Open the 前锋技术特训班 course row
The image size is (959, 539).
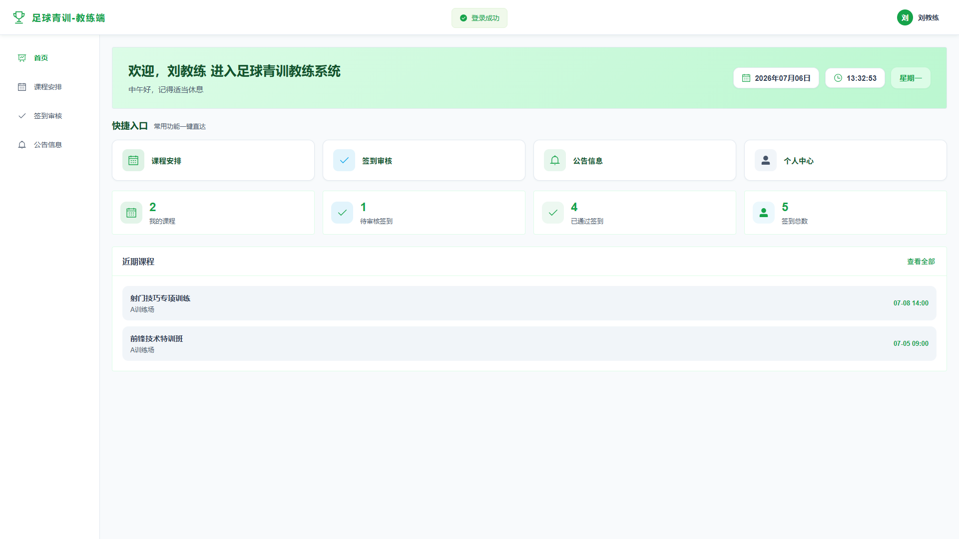pyautogui.click(x=529, y=343)
